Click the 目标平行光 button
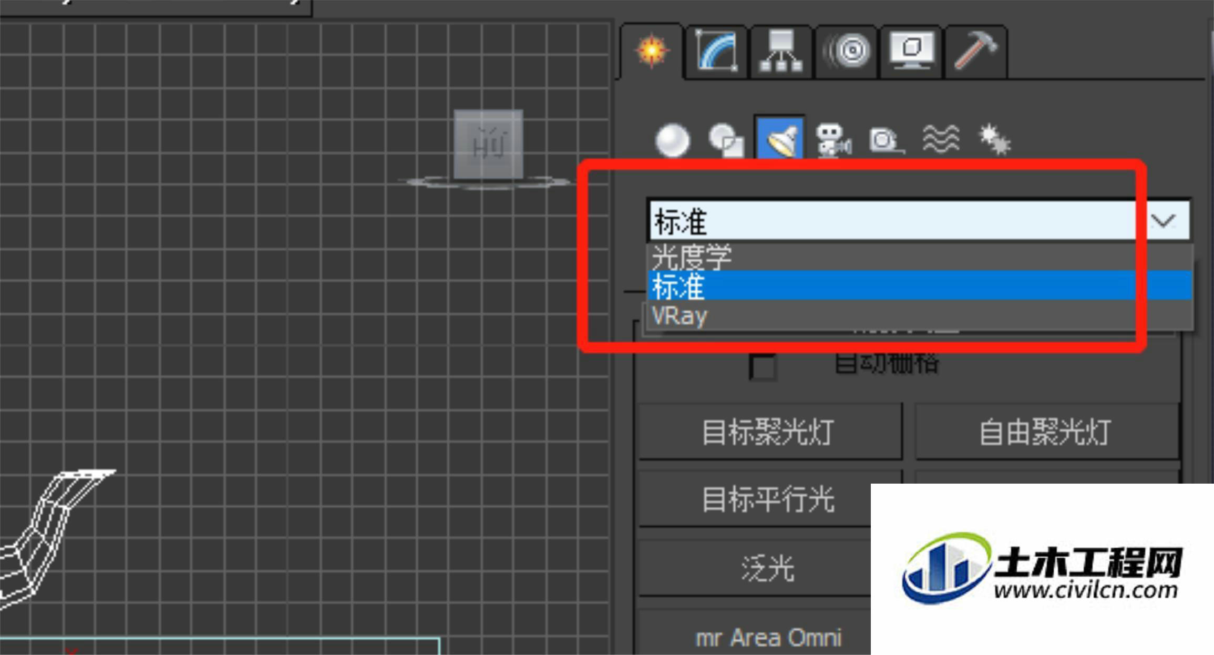Screen dimensions: 1214x655 [x=755, y=499]
